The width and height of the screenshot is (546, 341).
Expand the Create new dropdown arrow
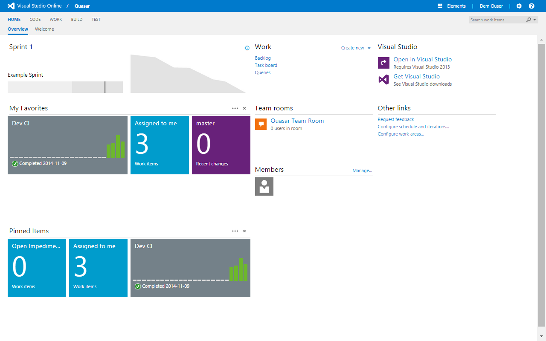pyautogui.click(x=369, y=48)
